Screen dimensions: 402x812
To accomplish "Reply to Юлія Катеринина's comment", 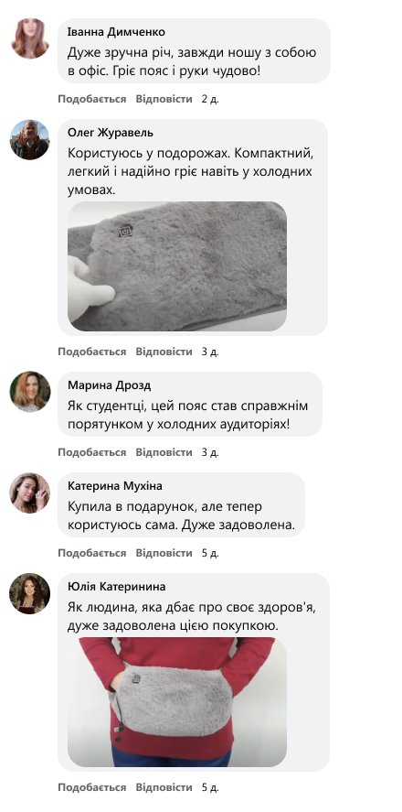I will point(164,787).
